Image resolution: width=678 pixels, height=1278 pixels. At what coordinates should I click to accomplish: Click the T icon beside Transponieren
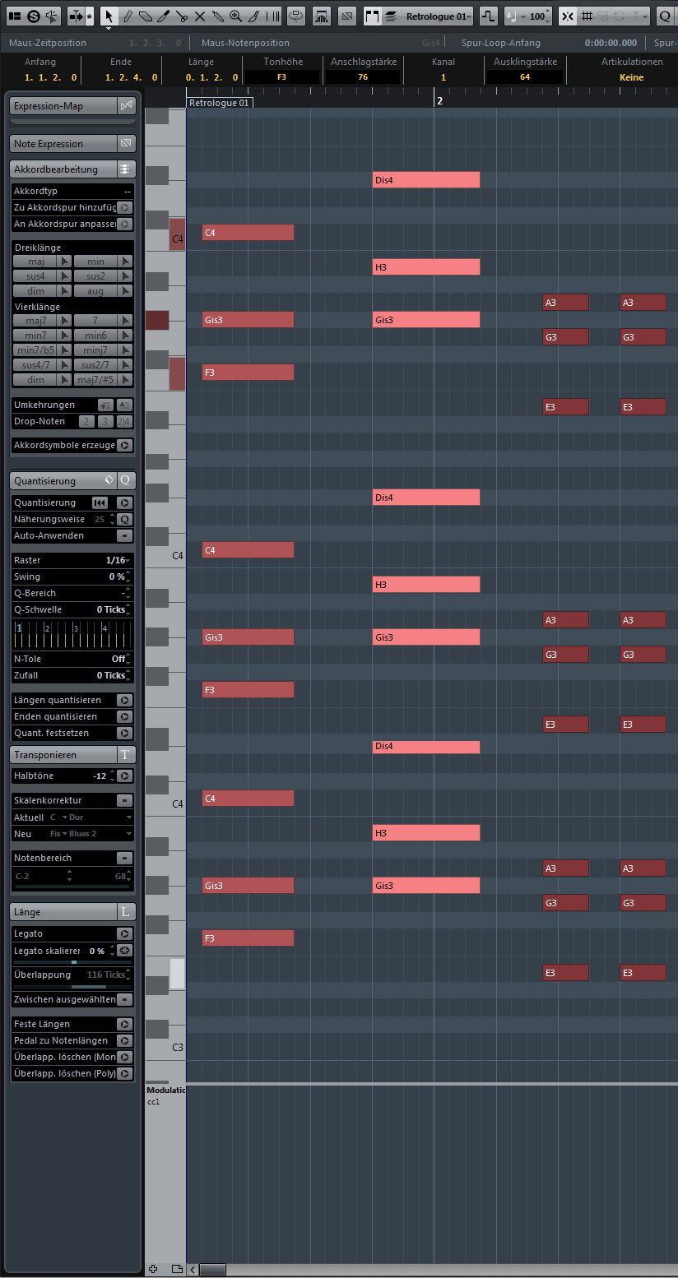click(x=126, y=755)
